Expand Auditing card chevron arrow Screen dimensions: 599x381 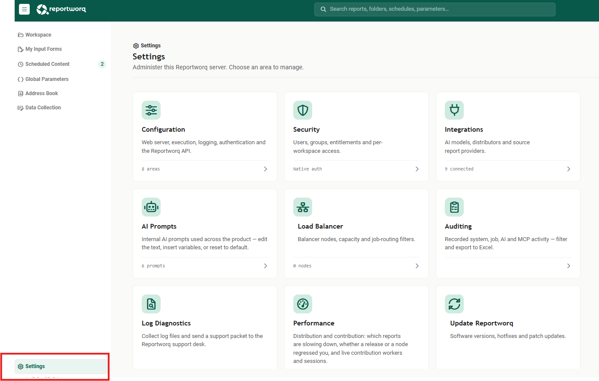pyautogui.click(x=568, y=266)
